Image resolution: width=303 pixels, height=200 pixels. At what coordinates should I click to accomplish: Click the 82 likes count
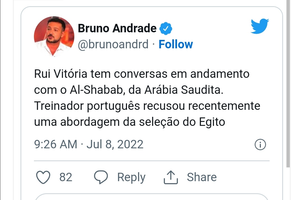(66, 177)
